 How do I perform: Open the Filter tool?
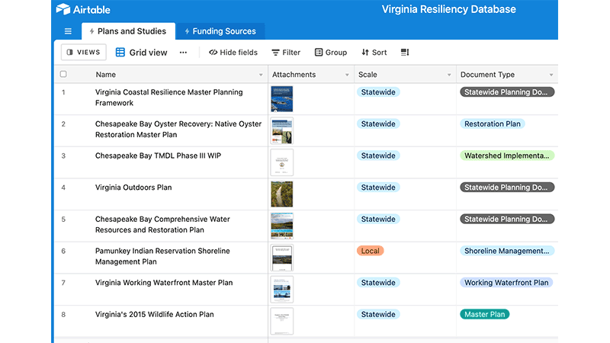pos(286,53)
